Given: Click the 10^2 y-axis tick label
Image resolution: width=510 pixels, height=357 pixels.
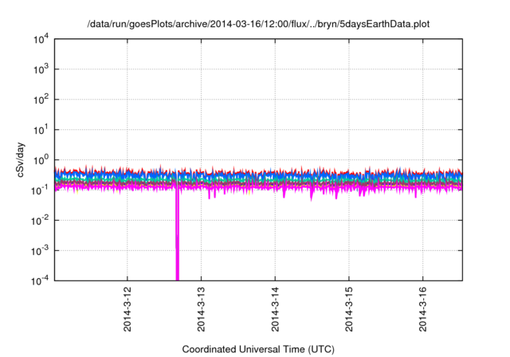Looking at the screenshot, I should (41, 100).
